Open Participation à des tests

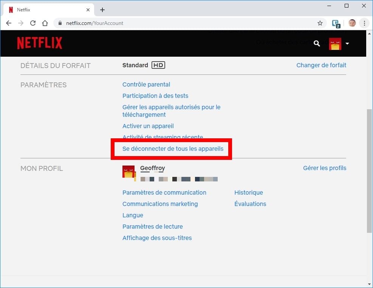[x=155, y=96]
